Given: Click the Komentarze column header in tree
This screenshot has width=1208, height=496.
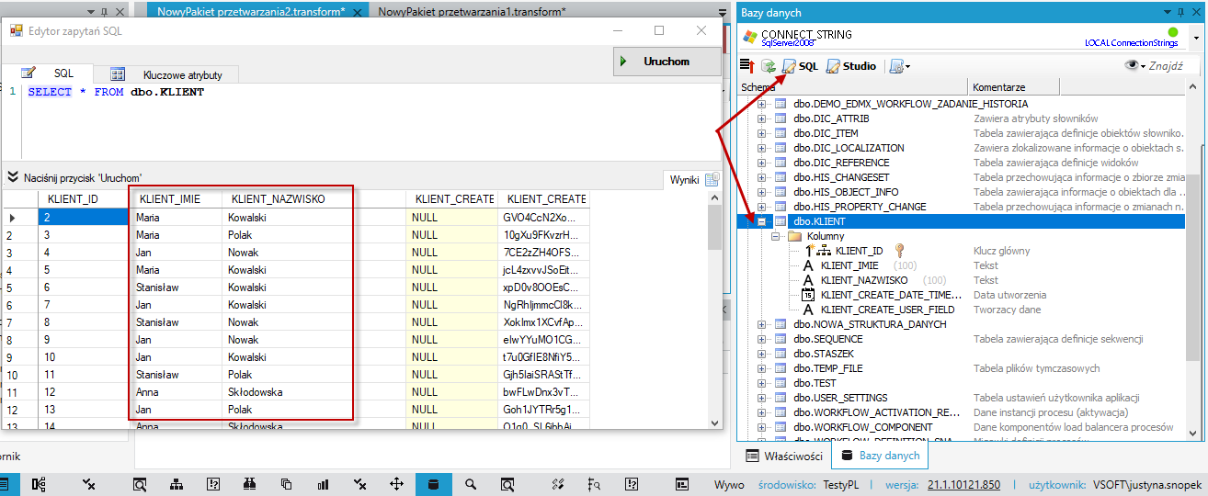Looking at the screenshot, I should coord(1014,86).
